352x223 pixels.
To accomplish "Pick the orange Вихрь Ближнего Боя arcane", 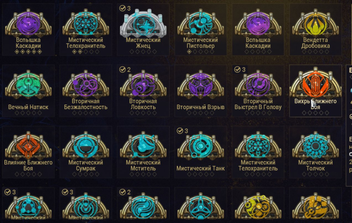I will coord(315,83).
